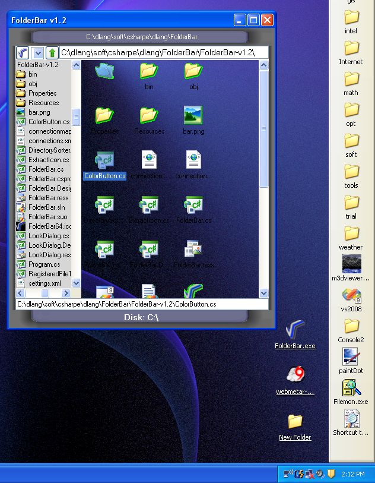Launch Filemon.exe from side bar
The width and height of the screenshot is (375, 483).
tap(351, 392)
